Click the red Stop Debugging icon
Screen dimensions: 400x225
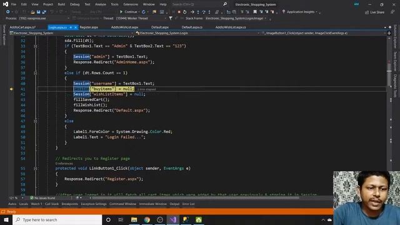(179, 12)
